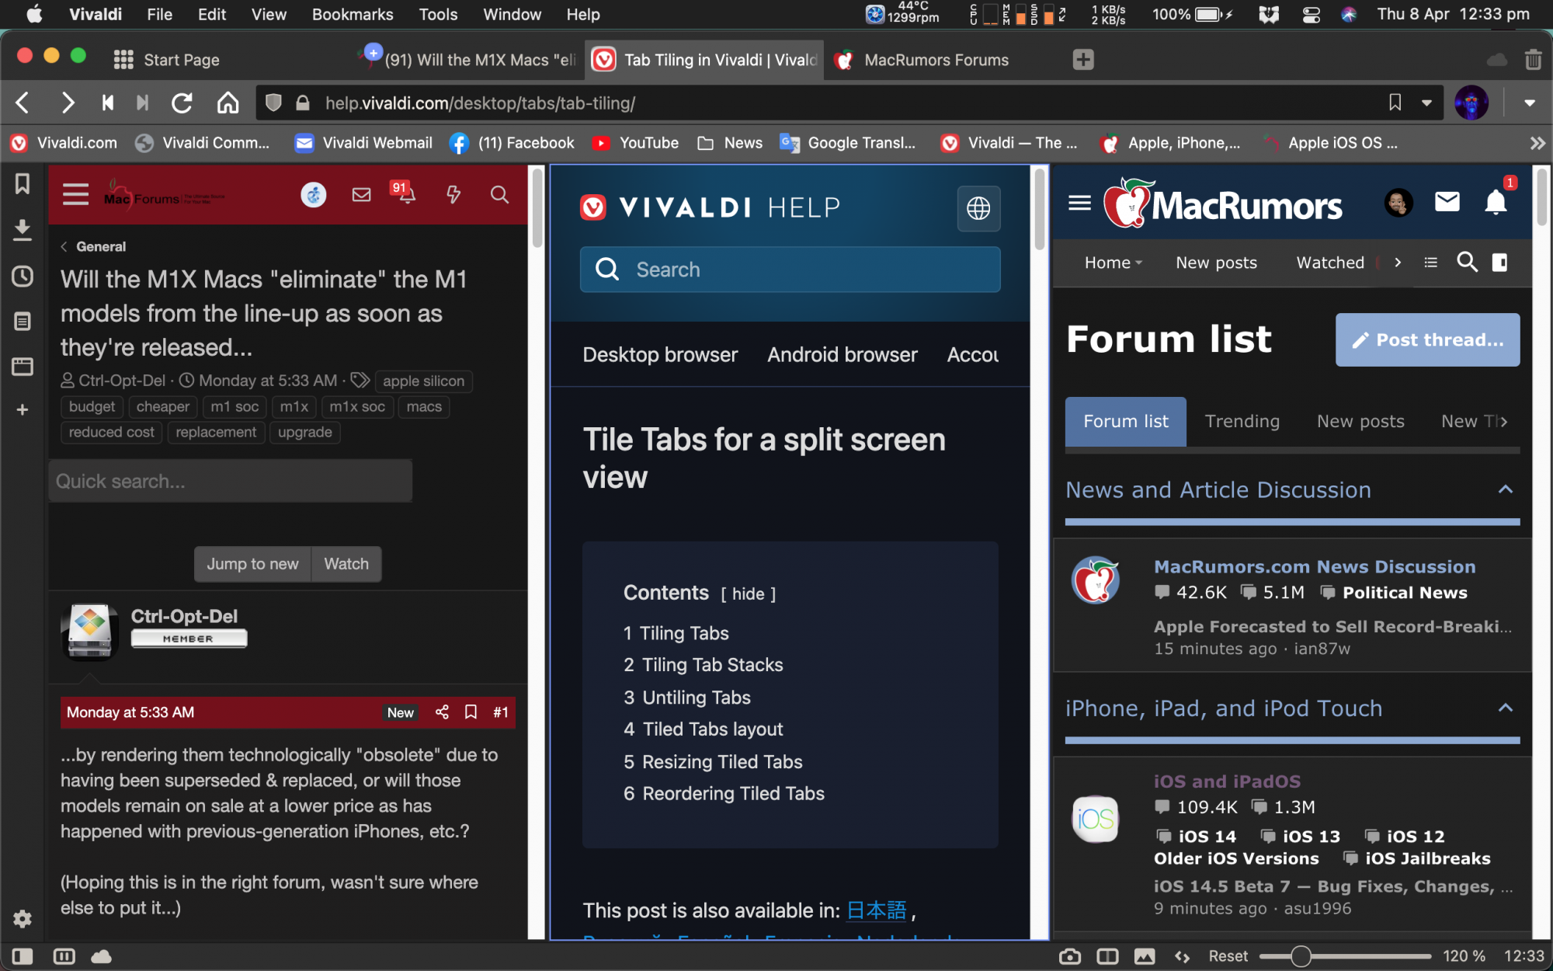Toggle image loading in the status bar
Image resolution: width=1553 pixels, height=971 pixels.
[1146, 956]
